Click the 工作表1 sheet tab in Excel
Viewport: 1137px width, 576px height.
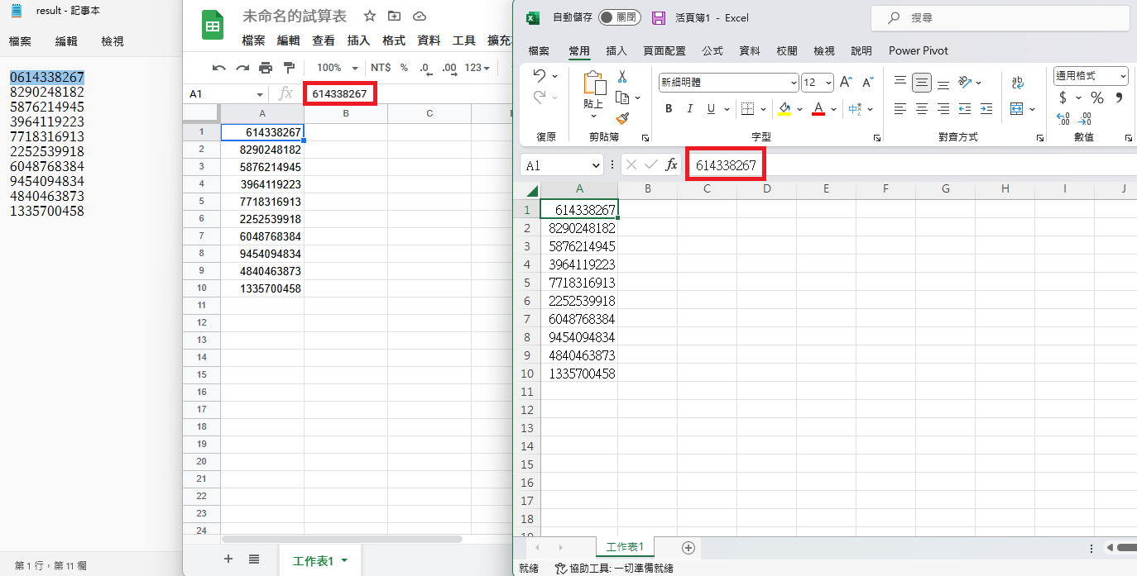(625, 547)
